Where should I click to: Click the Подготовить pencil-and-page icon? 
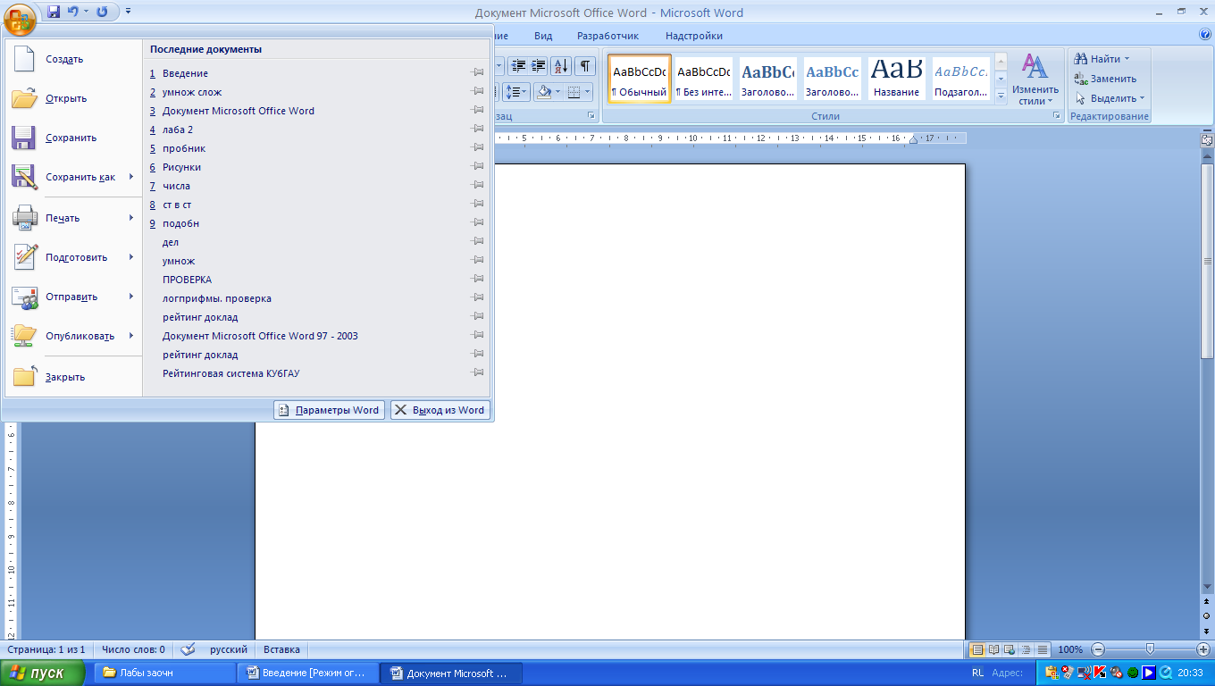tap(24, 257)
